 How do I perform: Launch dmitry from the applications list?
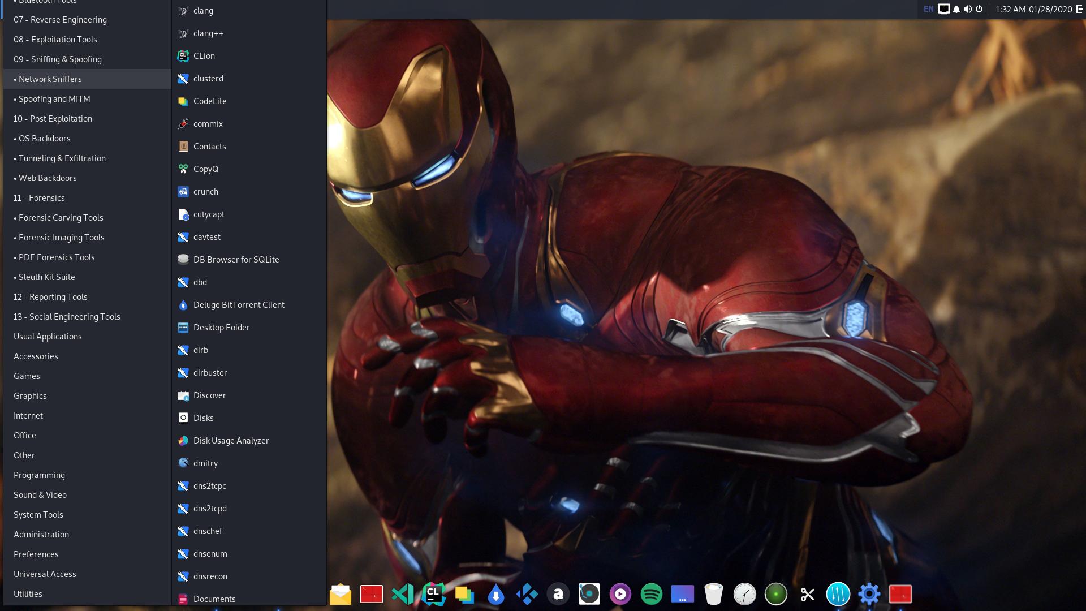[x=249, y=463]
